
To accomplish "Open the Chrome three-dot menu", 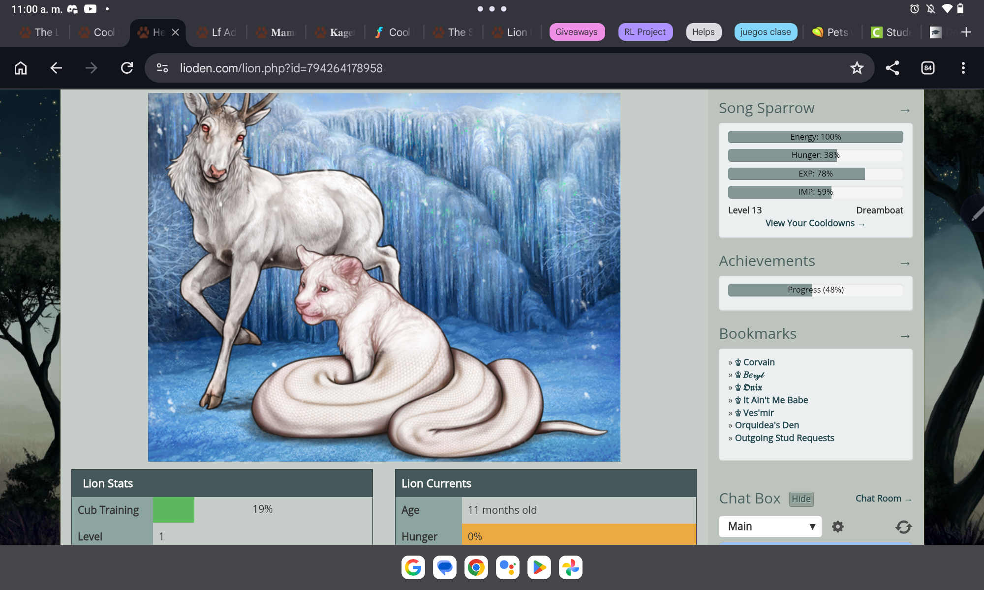I will 963,68.
